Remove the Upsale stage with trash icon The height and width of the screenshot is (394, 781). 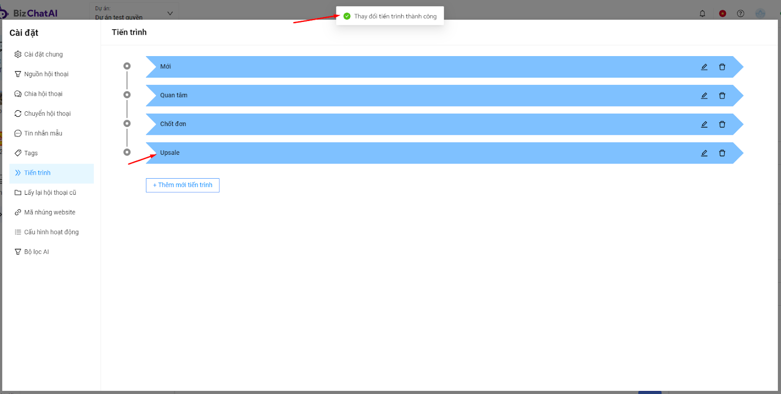tap(722, 153)
